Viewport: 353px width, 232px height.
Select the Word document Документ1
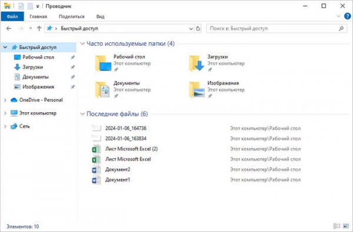(x=118, y=180)
